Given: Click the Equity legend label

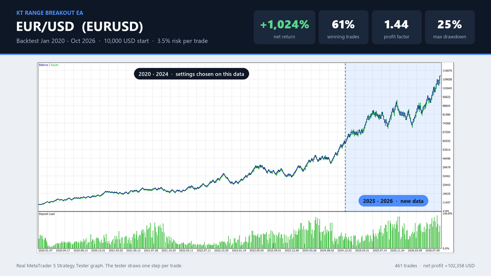Looking at the screenshot, I should coord(54,65).
